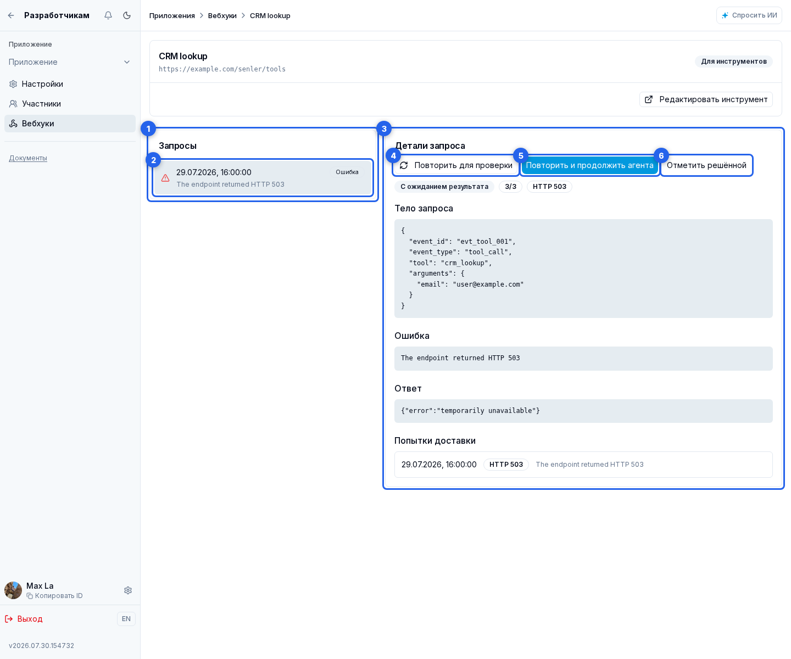This screenshot has width=791, height=659.
Task: Click Повторить и продолжить агента button
Action: click(590, 165)
